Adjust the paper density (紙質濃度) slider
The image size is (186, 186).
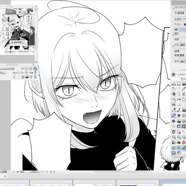pos(182,58)
